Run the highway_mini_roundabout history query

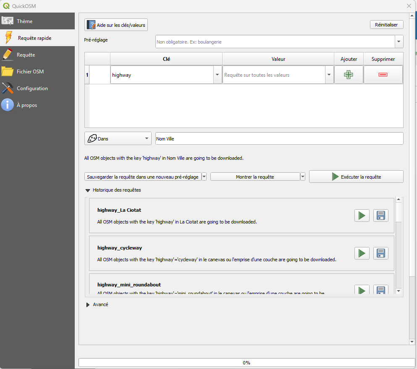pos(362,290)
